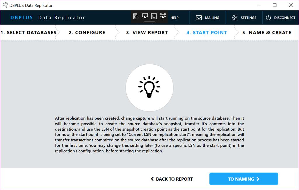Screen dimensions: 299x190
Task: Enable element selection in debug toolbar
Action: click(x=145, y=16)
